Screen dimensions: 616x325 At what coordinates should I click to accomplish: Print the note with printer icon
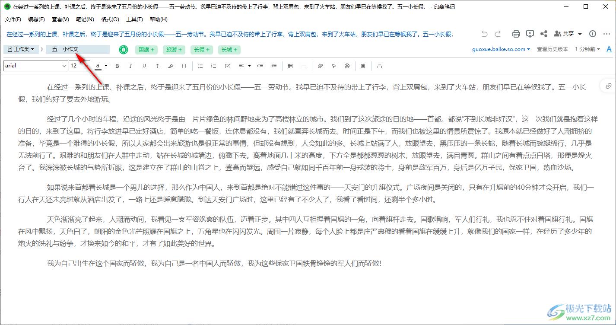(516, 34)
